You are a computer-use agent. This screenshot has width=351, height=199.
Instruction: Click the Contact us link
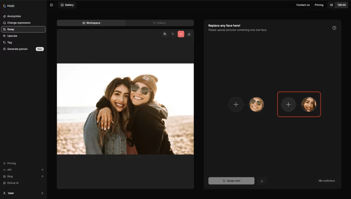(x=303, y=5)
